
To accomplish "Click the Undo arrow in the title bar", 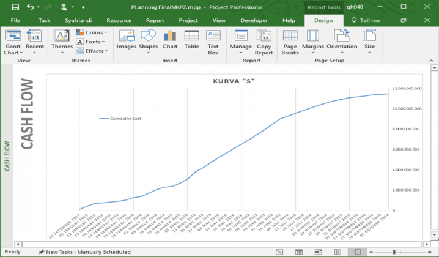I will pos(31,7).
